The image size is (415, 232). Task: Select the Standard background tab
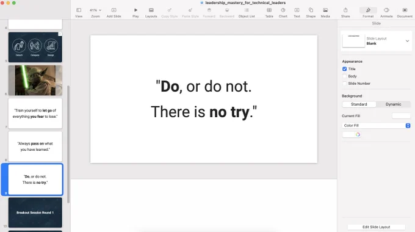(x=359, y=104)
